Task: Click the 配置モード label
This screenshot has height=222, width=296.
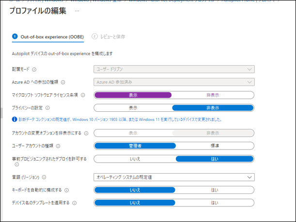Action: [x=21, y=69]
